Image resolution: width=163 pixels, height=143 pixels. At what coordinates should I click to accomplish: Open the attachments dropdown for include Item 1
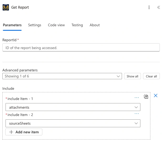[73, 107]
